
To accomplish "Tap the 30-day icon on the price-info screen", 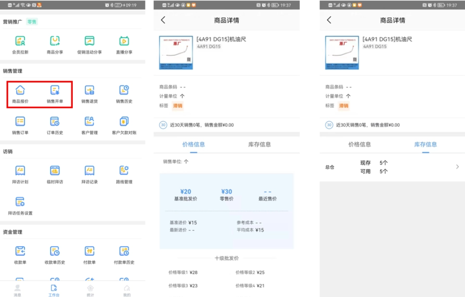I will click(163, 125).
